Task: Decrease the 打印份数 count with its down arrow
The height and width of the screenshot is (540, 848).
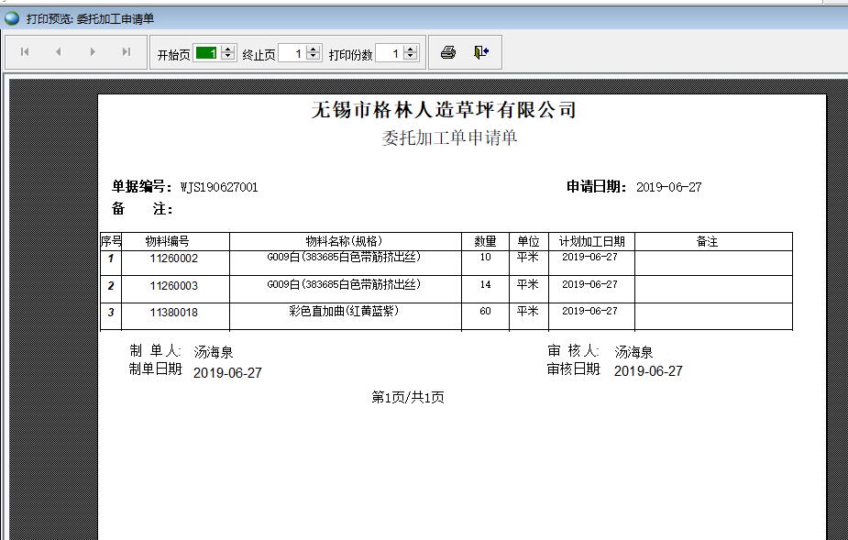Action: (x=411, y=56)
